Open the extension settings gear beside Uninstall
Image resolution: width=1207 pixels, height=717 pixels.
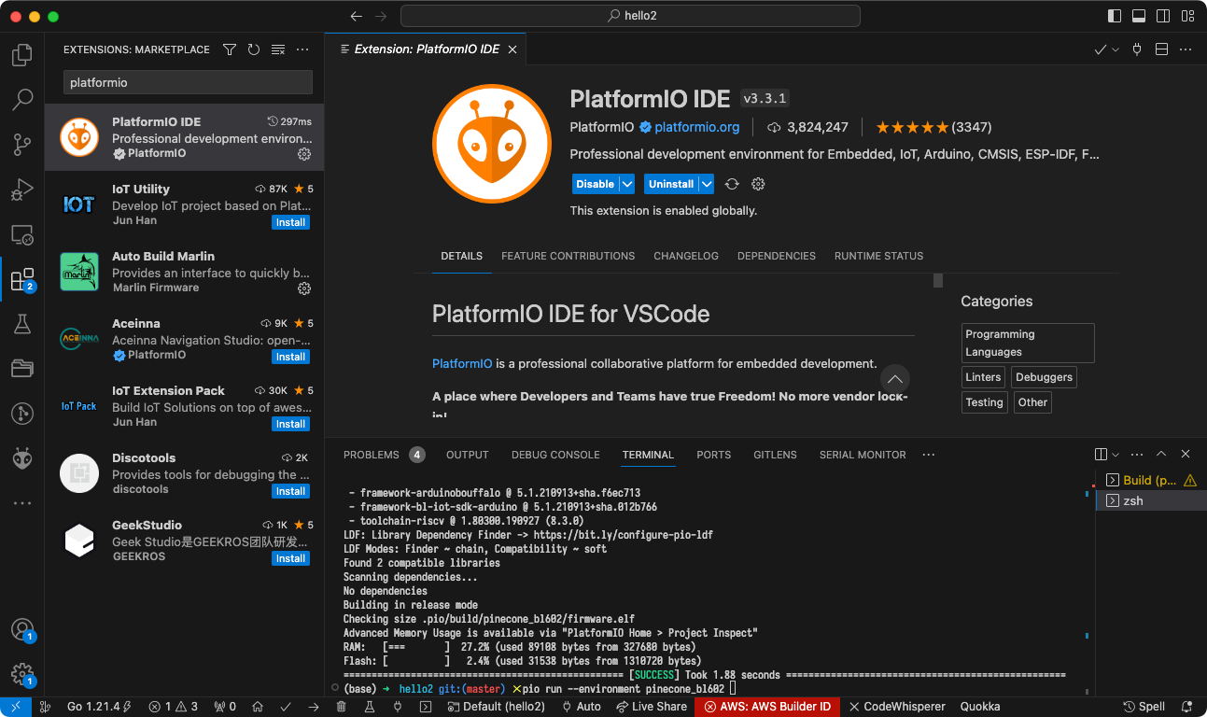[758, 184]
